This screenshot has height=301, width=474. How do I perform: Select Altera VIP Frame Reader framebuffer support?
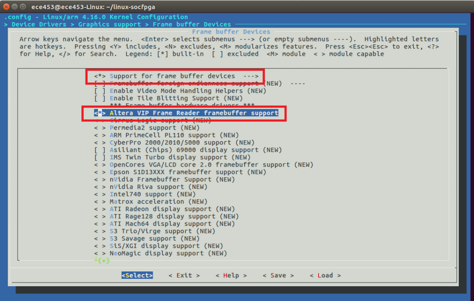click(x=193, y=113)
